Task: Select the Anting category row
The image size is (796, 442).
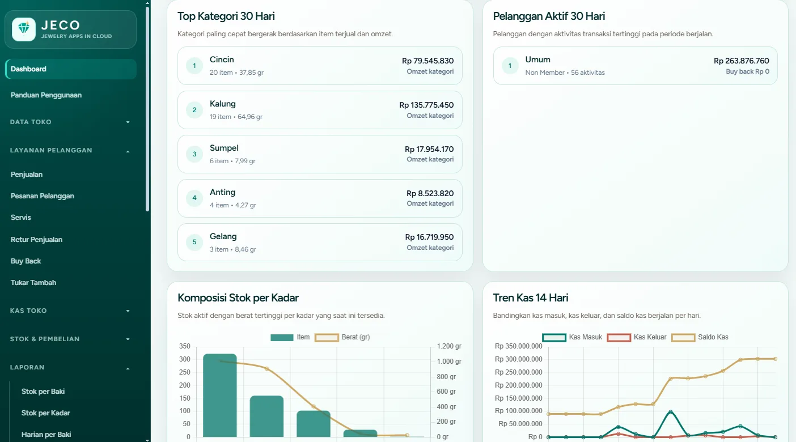Action: [320, 198]
